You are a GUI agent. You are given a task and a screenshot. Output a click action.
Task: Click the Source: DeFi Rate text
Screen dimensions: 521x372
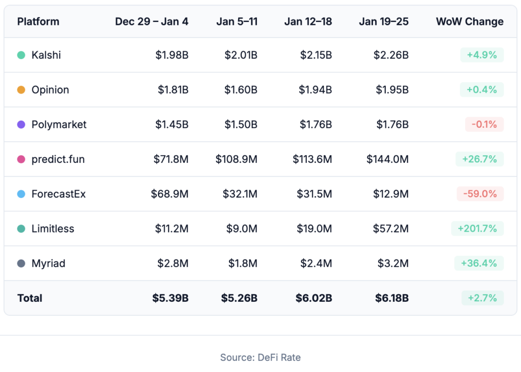(x=260, y=358)
